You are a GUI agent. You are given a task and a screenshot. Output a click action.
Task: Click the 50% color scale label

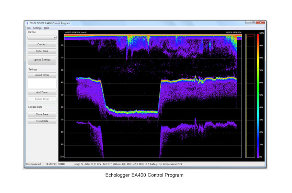(261, 95)
